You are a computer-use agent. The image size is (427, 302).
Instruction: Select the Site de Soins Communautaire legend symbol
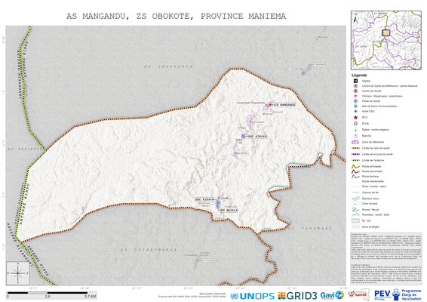pos(355,106)
